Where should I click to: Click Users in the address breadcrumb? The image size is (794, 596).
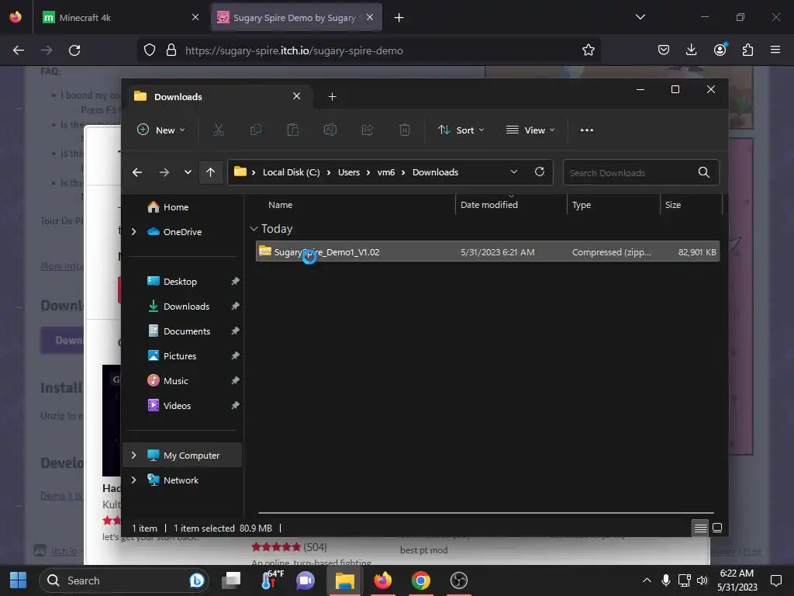349,172
